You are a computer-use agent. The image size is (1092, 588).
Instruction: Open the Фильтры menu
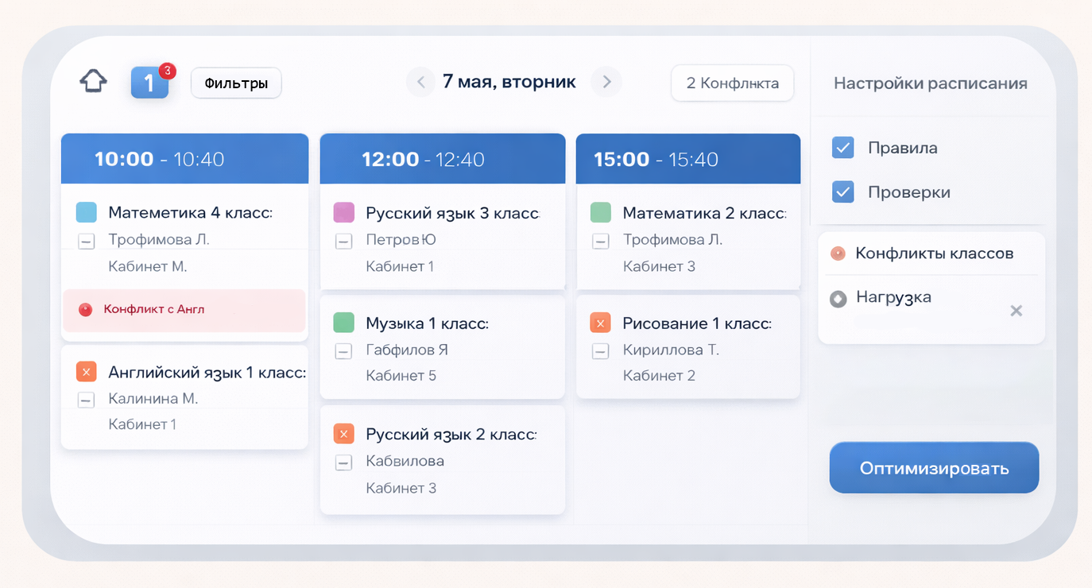235,82
